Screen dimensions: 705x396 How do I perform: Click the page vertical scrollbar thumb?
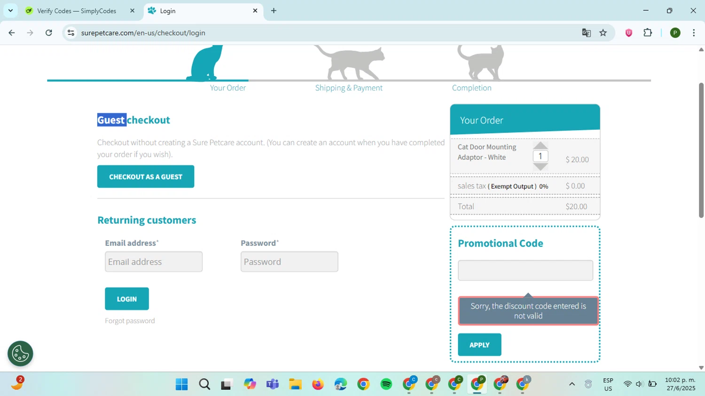[x=701, y=150]
